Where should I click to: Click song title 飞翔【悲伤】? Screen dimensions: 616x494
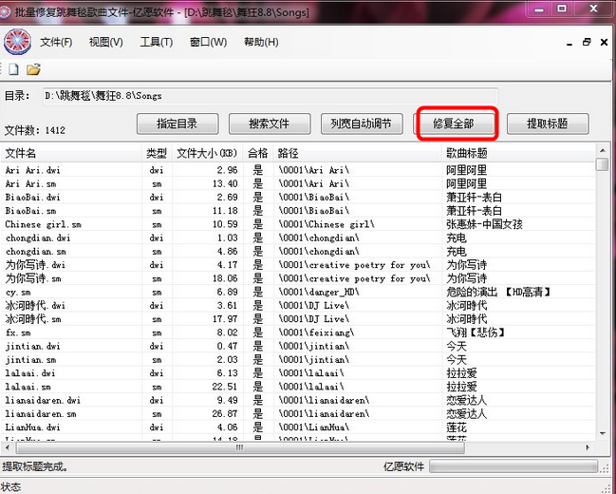(476, 332)
